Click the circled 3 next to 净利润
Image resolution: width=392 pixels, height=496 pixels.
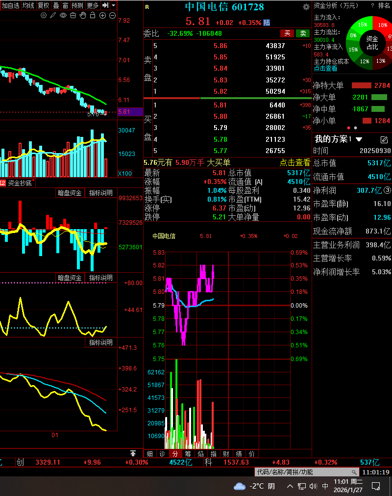coord(388,190)
